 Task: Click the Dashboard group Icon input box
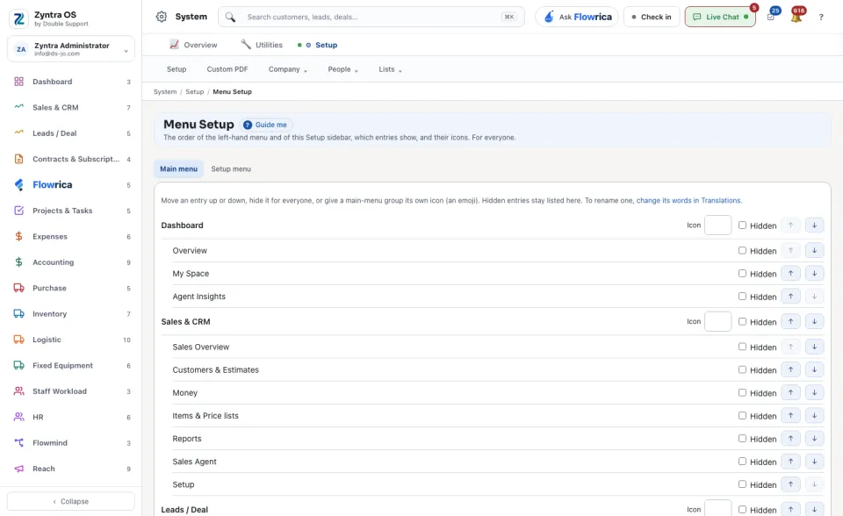pos(717,226)
